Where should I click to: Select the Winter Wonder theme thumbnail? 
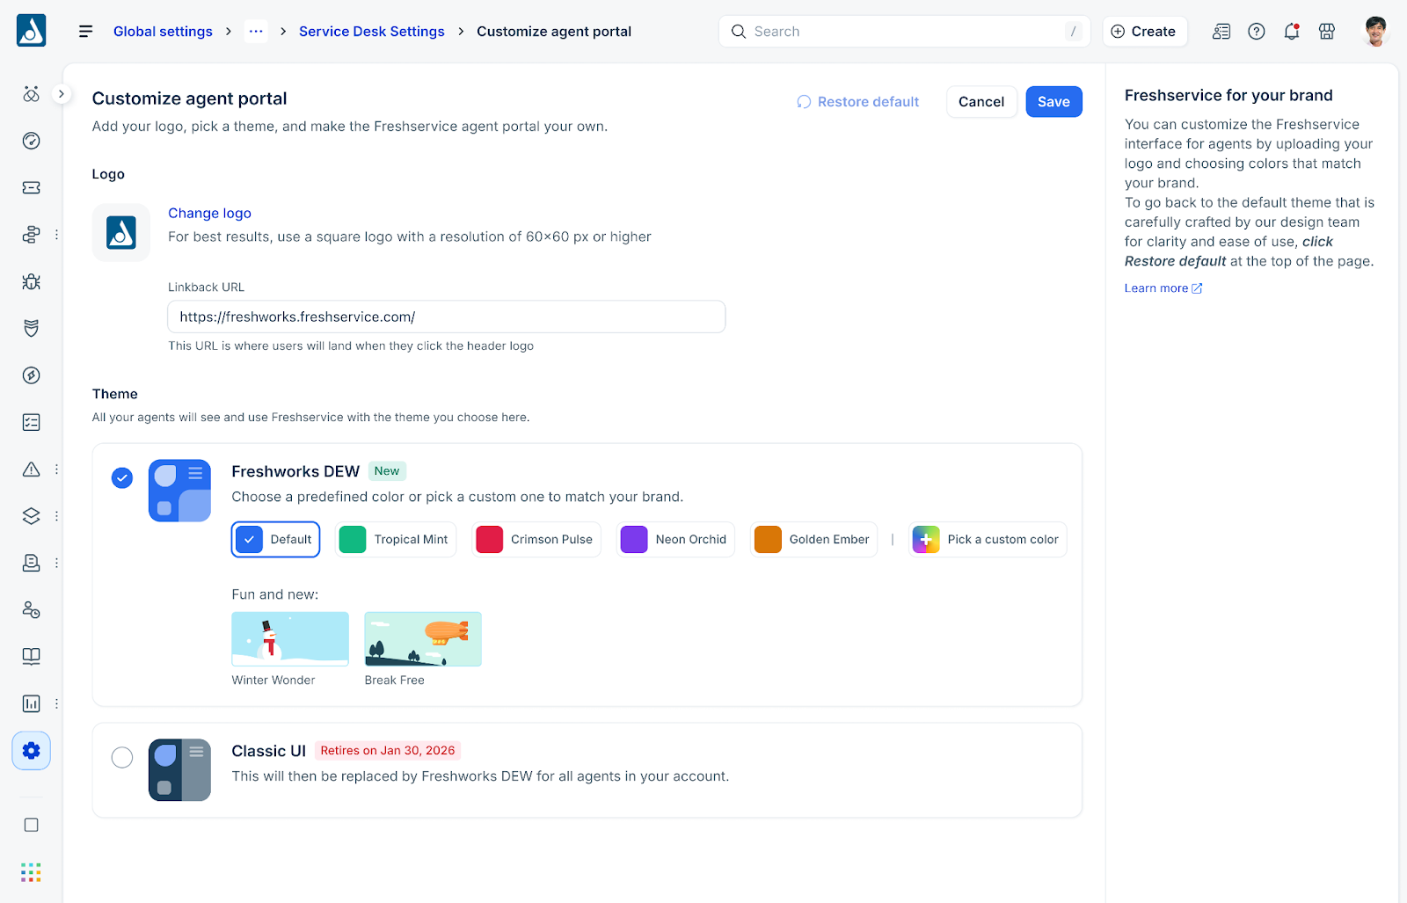click(290, 639)
